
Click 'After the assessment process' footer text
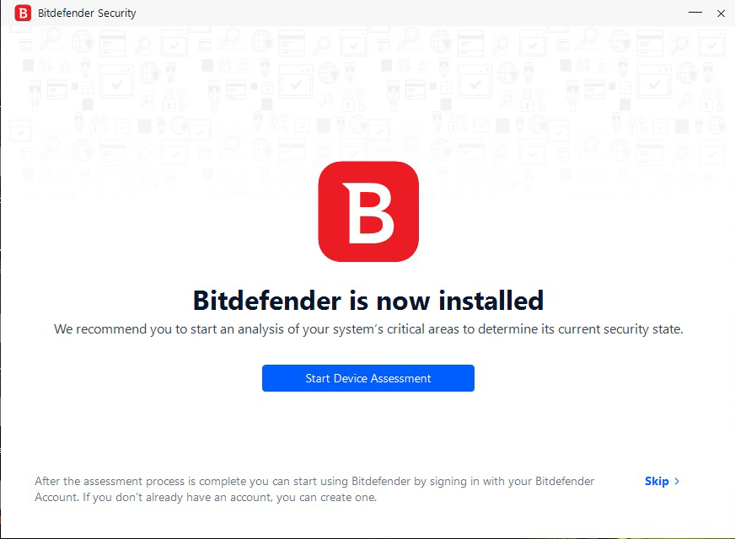(110, 482)
